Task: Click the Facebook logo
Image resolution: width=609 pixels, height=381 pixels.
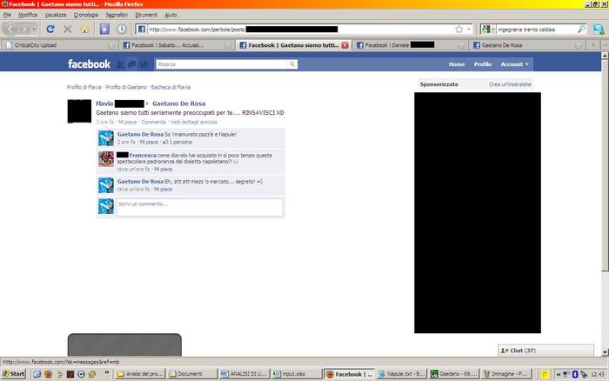Action: 89,64
